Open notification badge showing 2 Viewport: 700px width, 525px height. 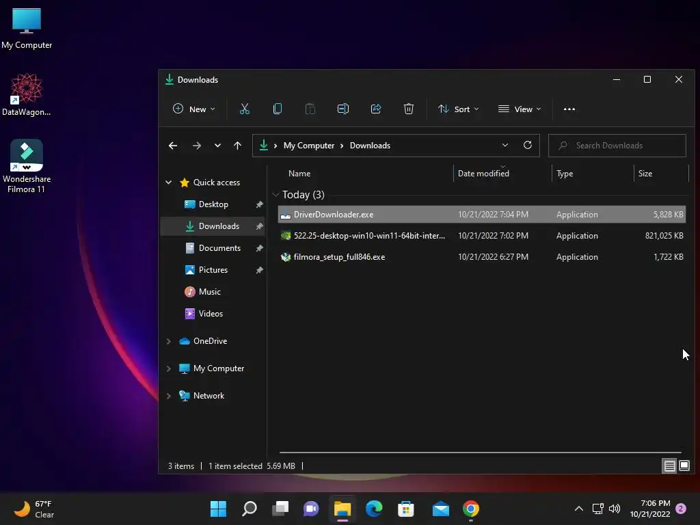coord(681,509)
